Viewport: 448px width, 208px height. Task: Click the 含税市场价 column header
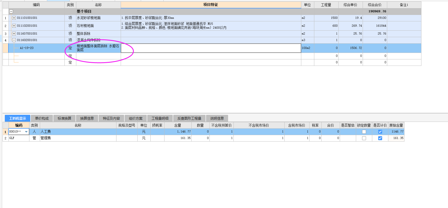click(x=297, y=125)
